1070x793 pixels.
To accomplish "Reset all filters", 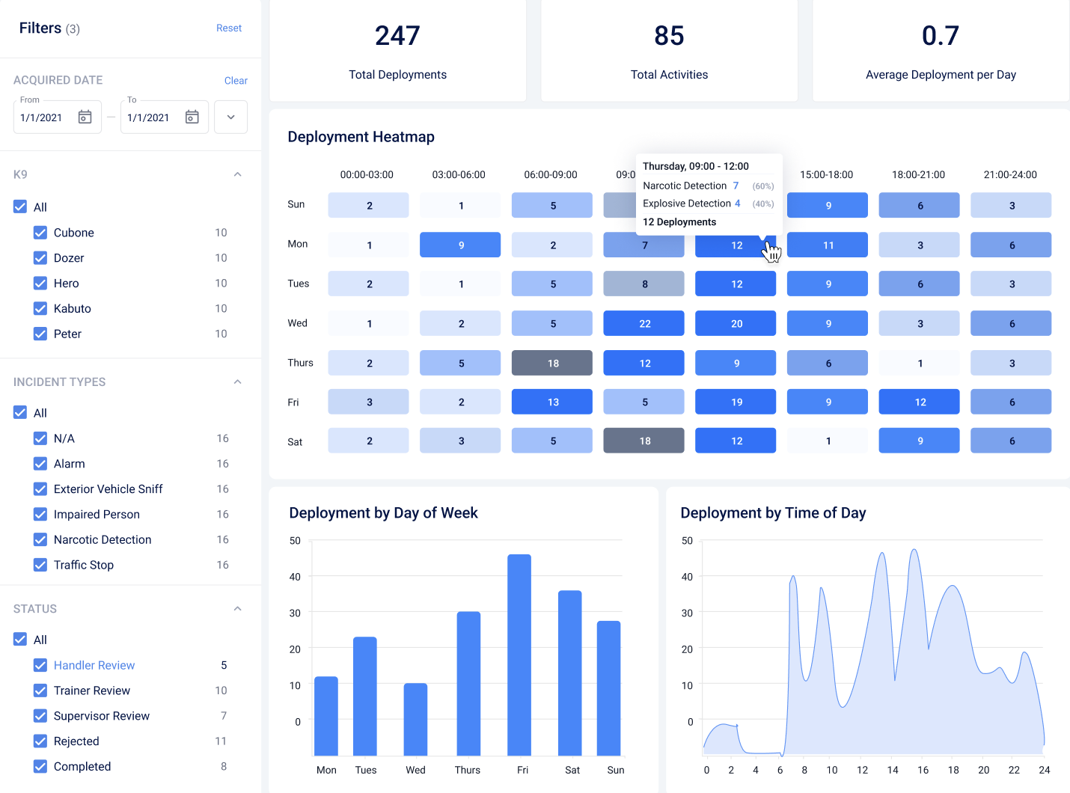I will pos(229,28).
